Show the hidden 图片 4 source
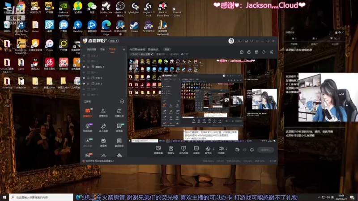Screen dimensions: 358x201 point(84,61)
